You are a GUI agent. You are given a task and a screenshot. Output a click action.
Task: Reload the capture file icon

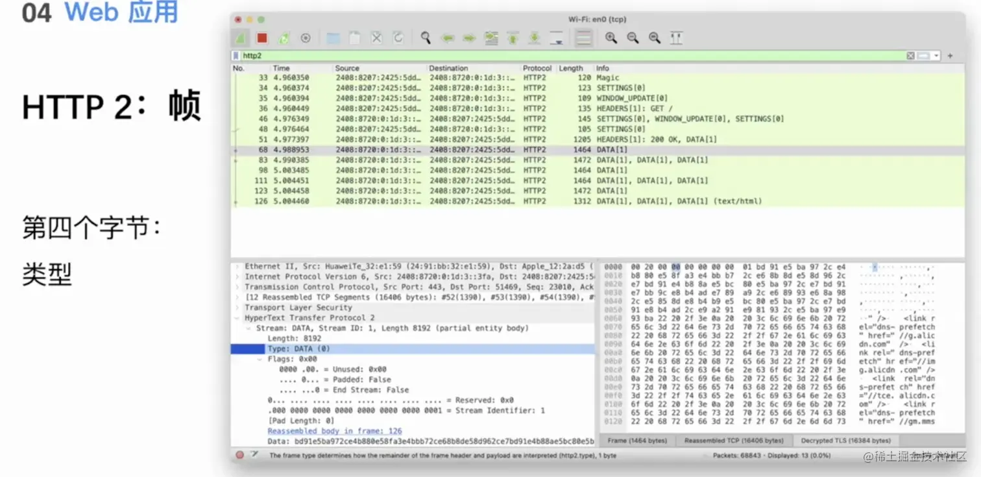(x=398, y=38)
